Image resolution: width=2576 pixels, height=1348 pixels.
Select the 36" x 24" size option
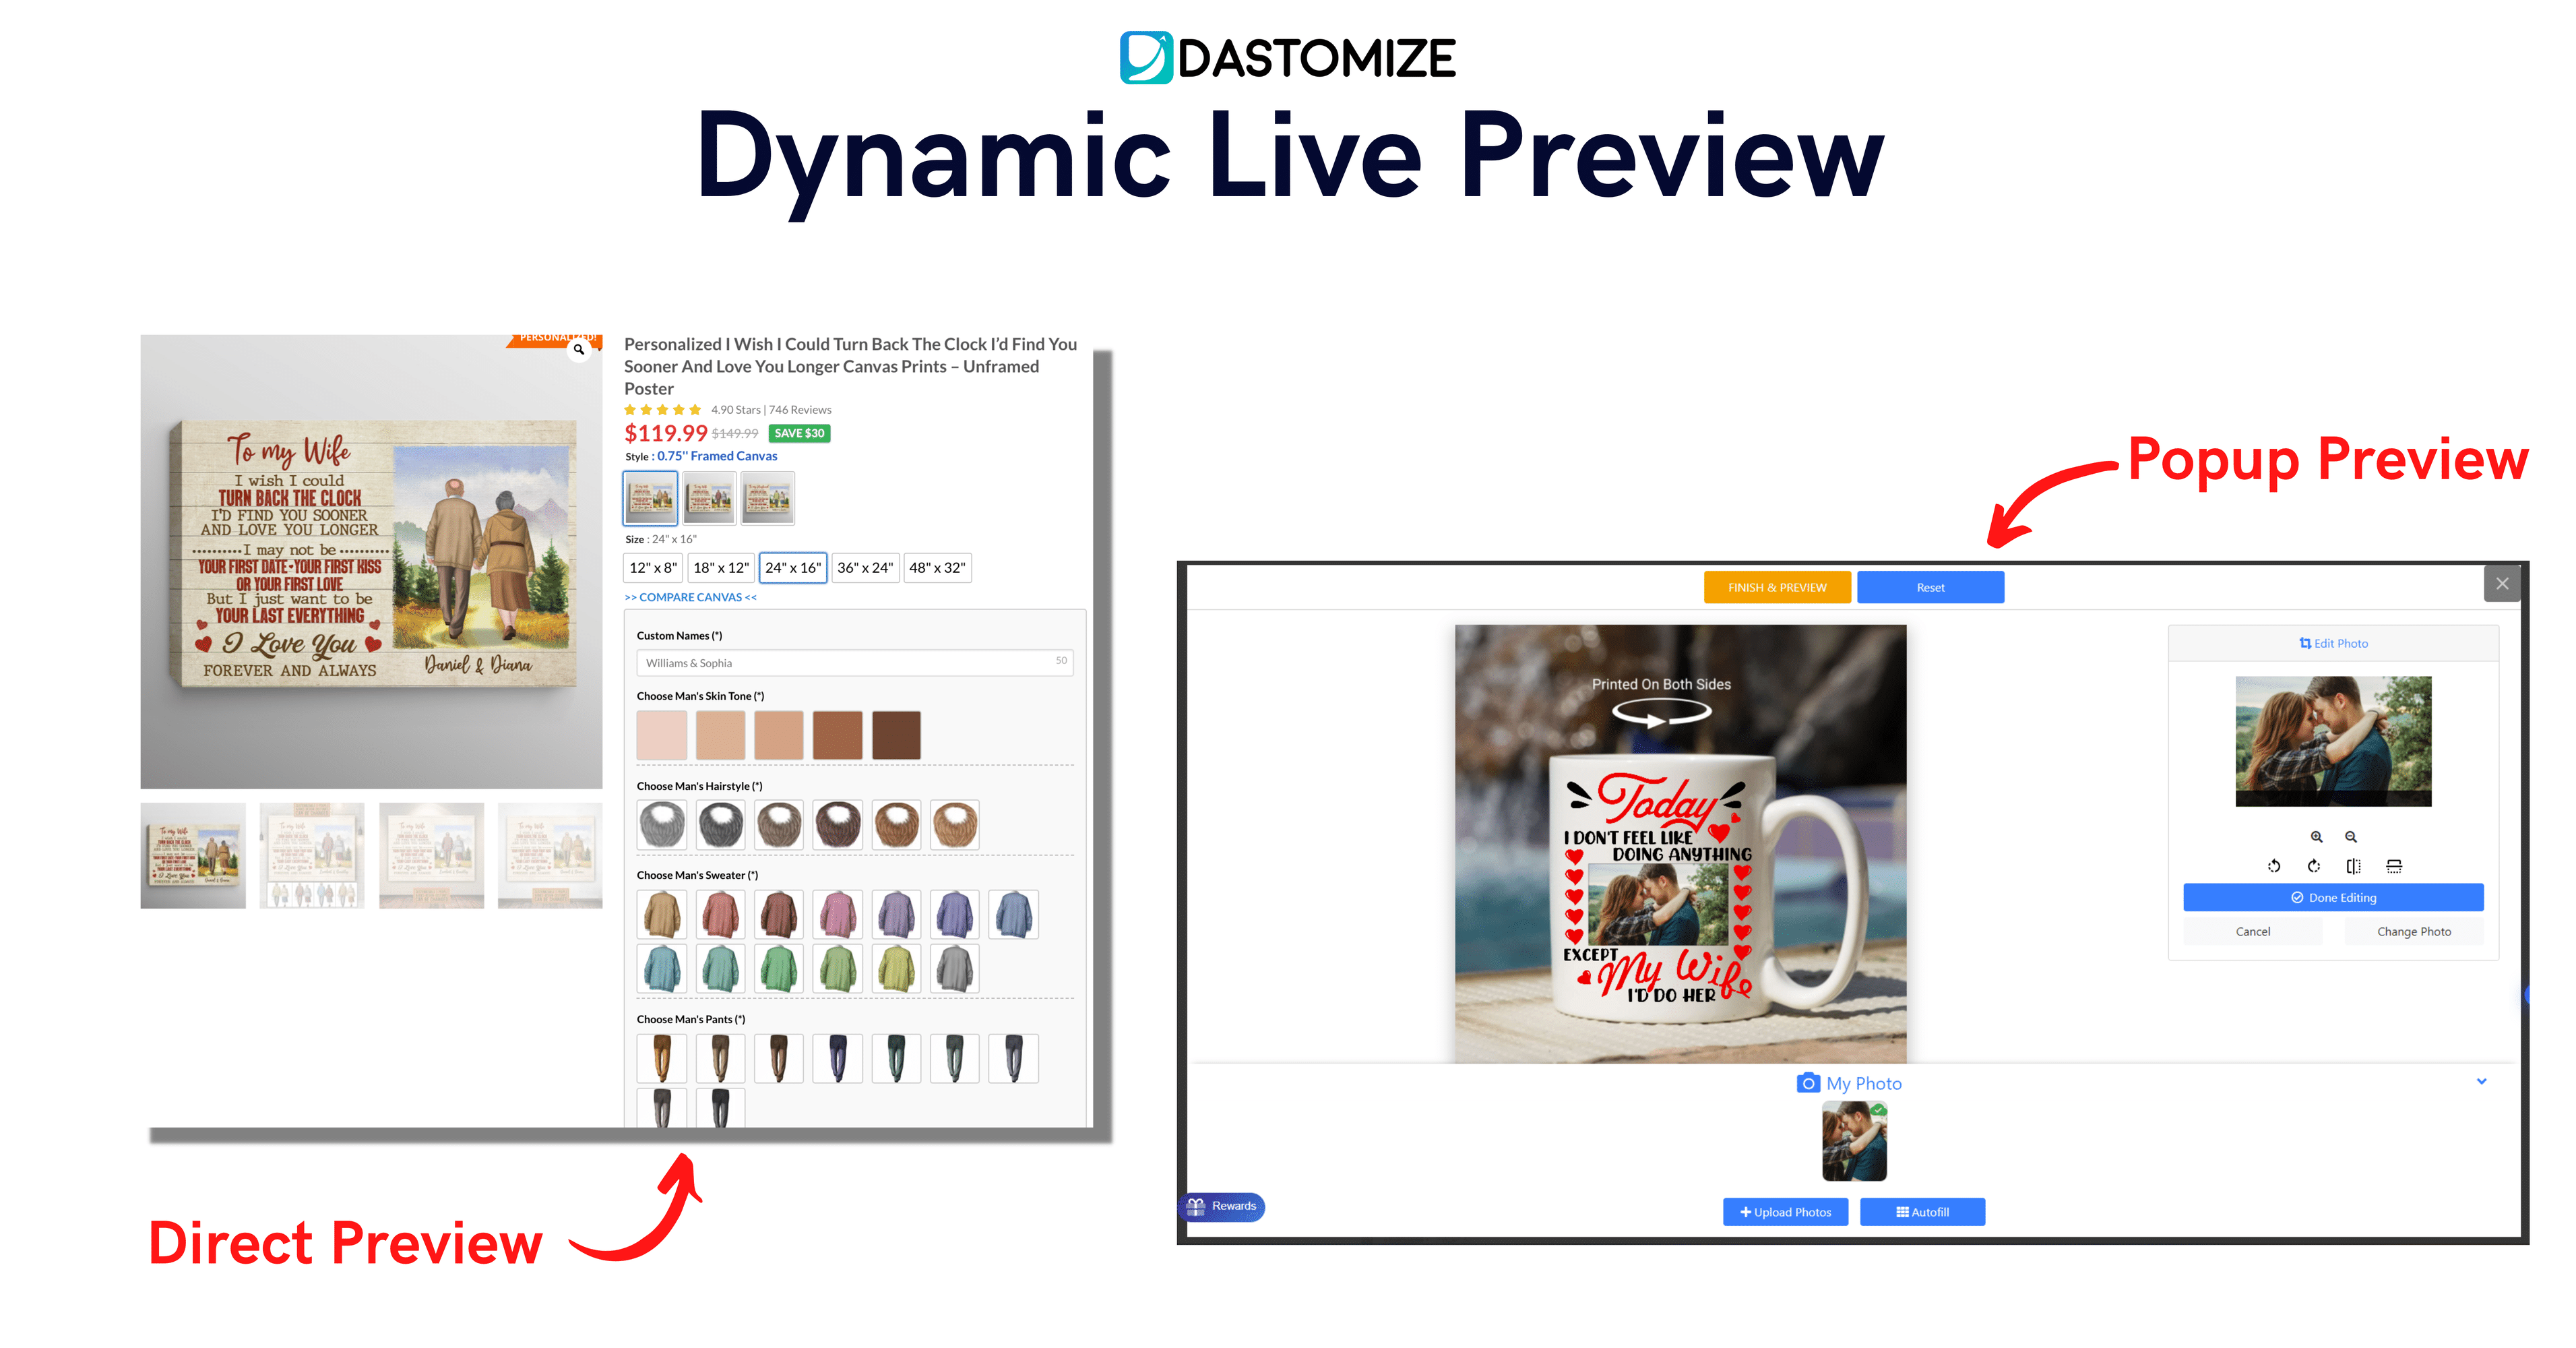coord(865,568)
